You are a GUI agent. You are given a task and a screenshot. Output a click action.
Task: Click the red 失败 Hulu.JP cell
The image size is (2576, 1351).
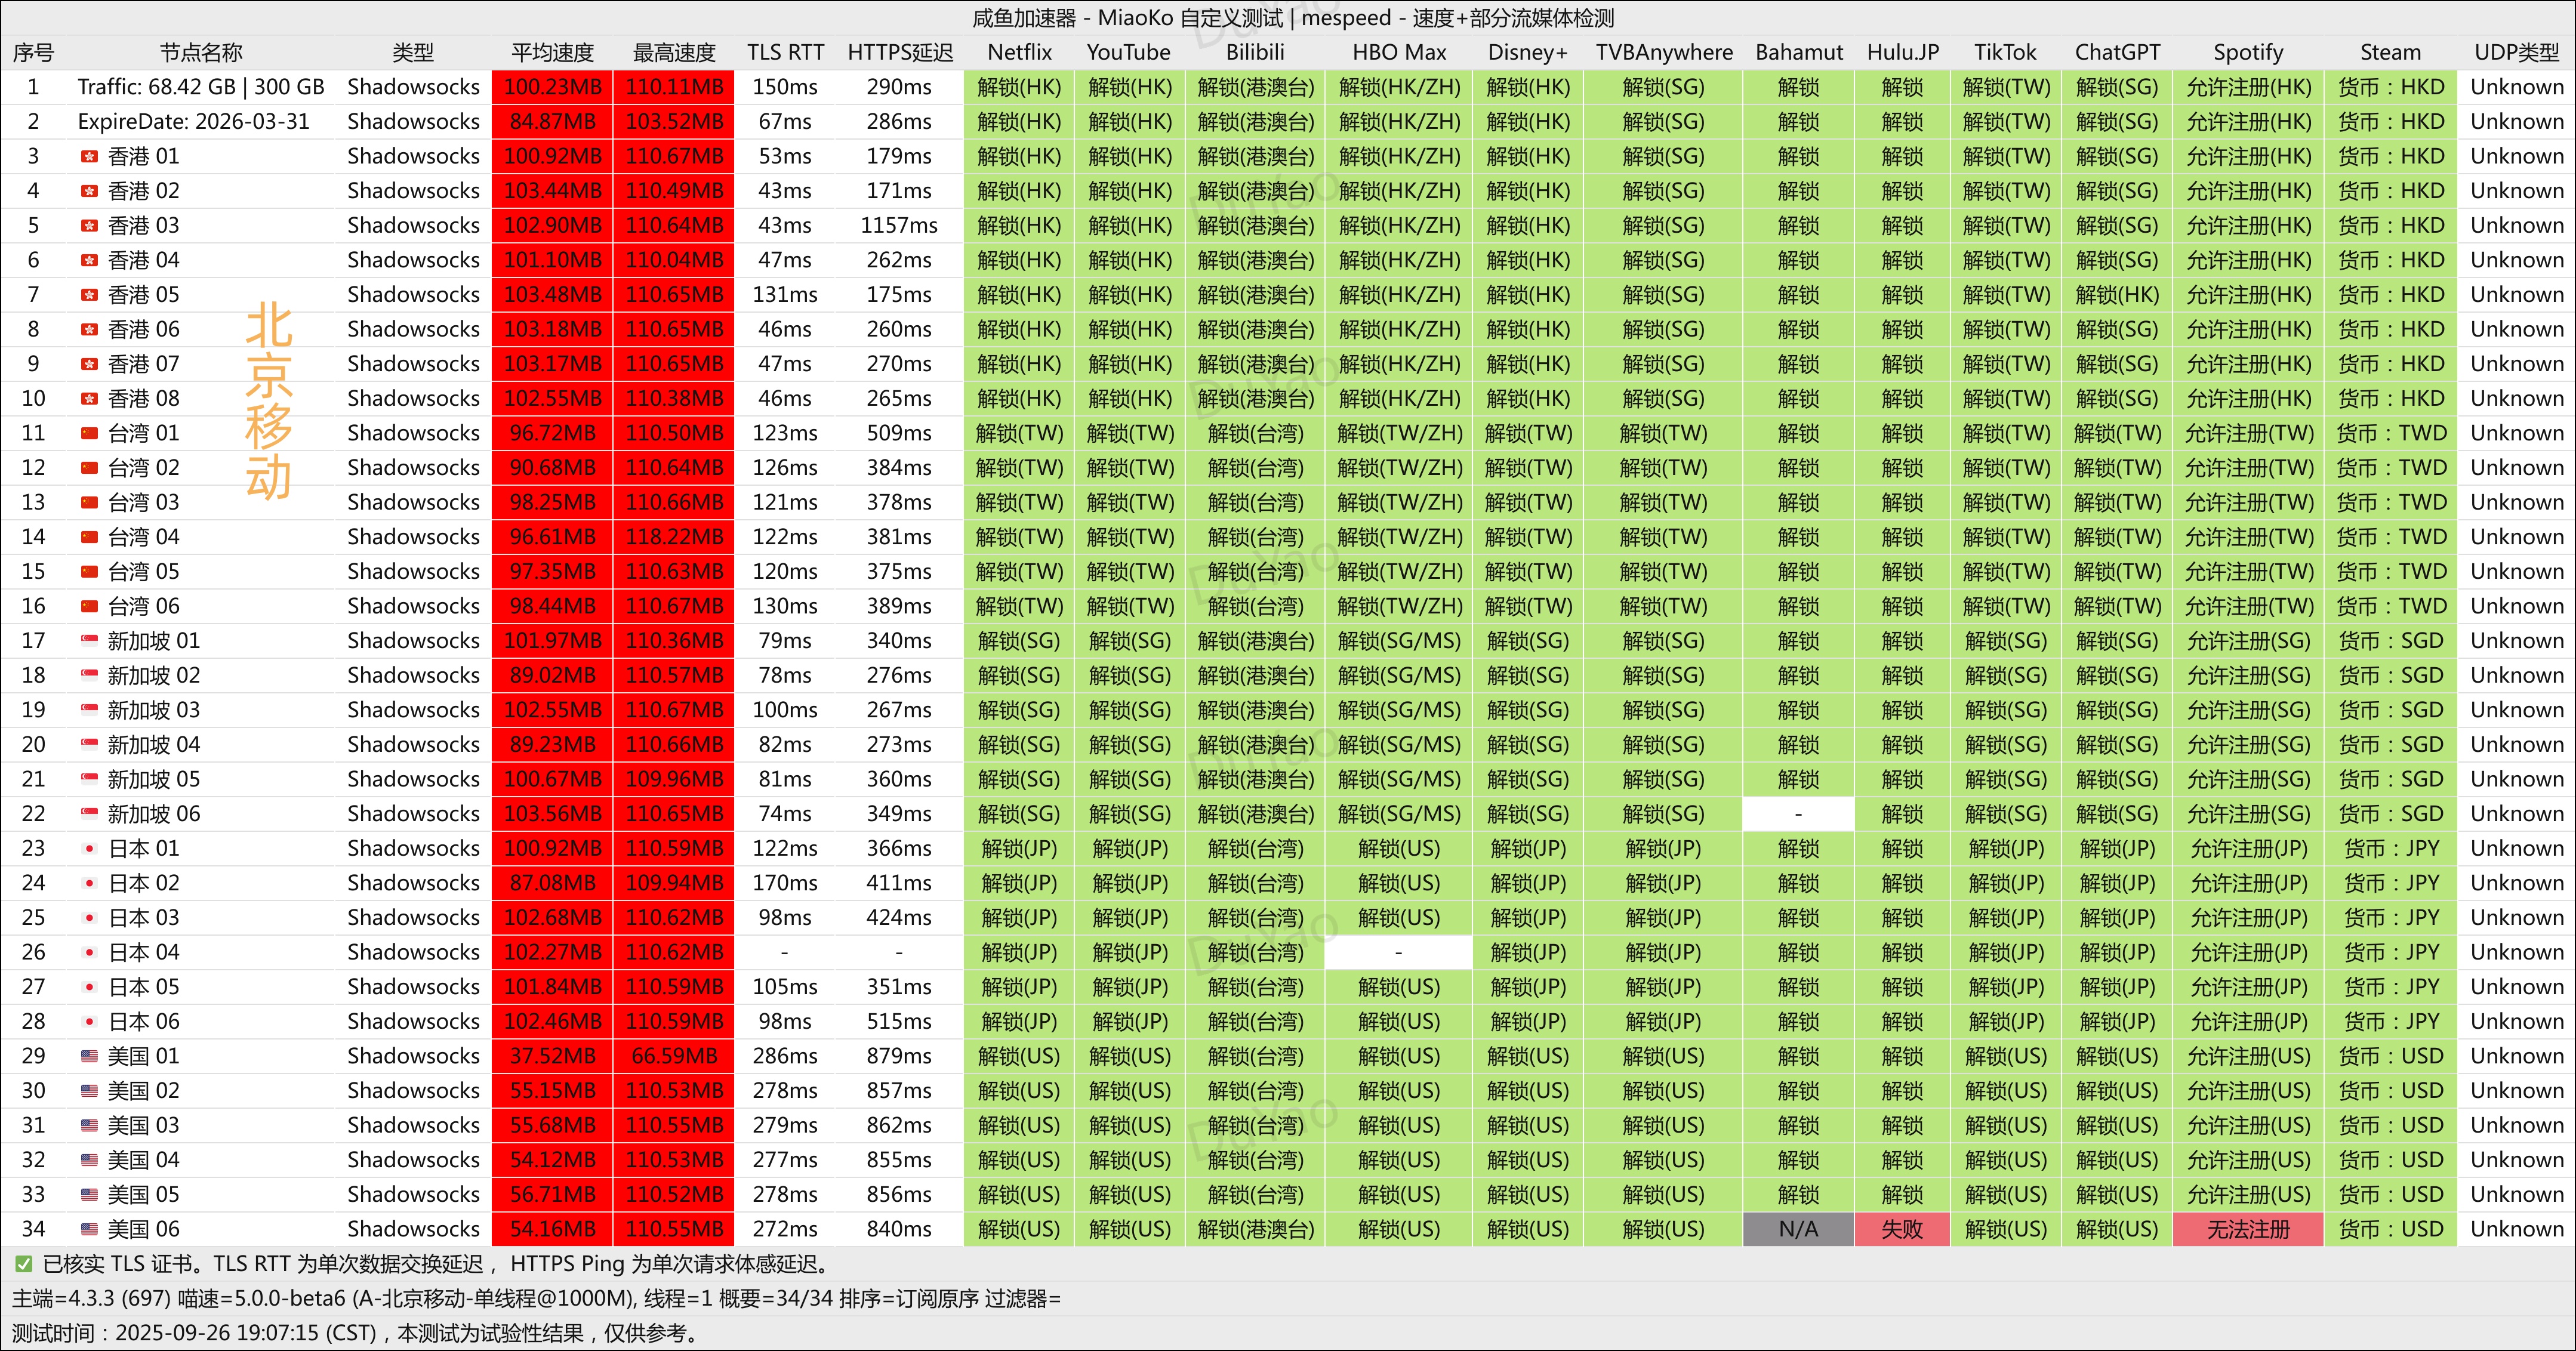pos(1901,1230)
